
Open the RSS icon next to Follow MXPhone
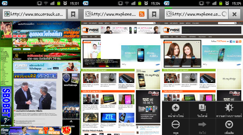pos(240,42)
